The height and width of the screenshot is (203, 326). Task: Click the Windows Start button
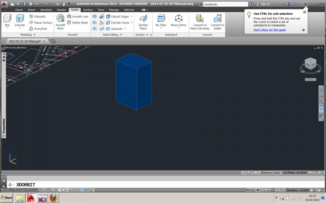[7, 198]
